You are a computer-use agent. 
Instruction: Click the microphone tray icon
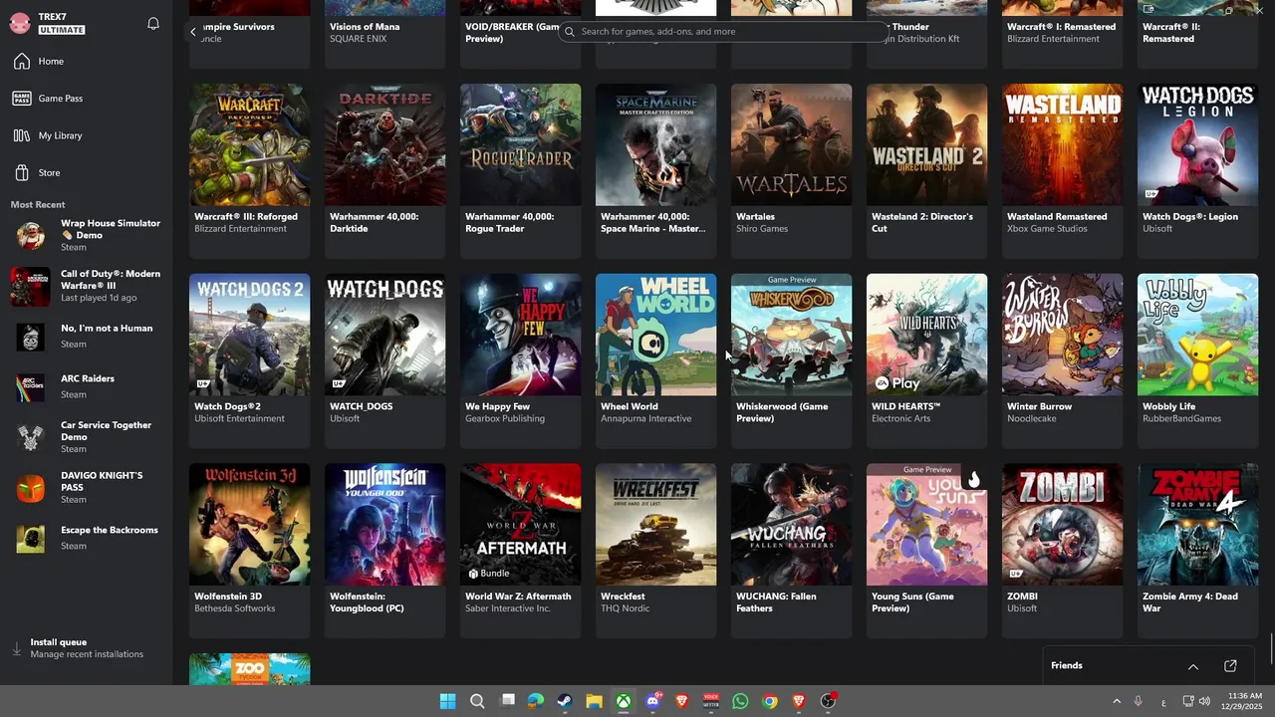1138,702
